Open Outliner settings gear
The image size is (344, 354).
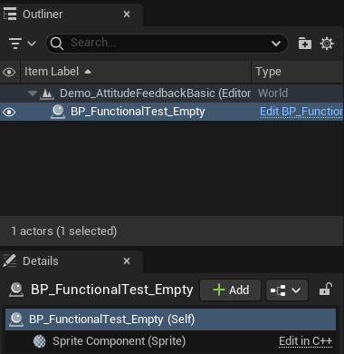coord(327,44)
